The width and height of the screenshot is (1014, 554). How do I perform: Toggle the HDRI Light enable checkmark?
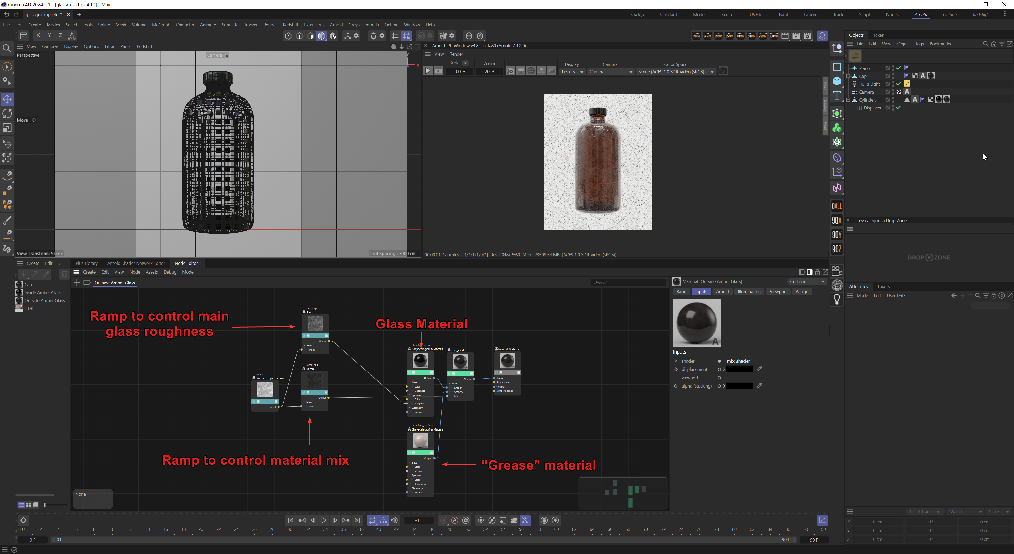(899, 84)
